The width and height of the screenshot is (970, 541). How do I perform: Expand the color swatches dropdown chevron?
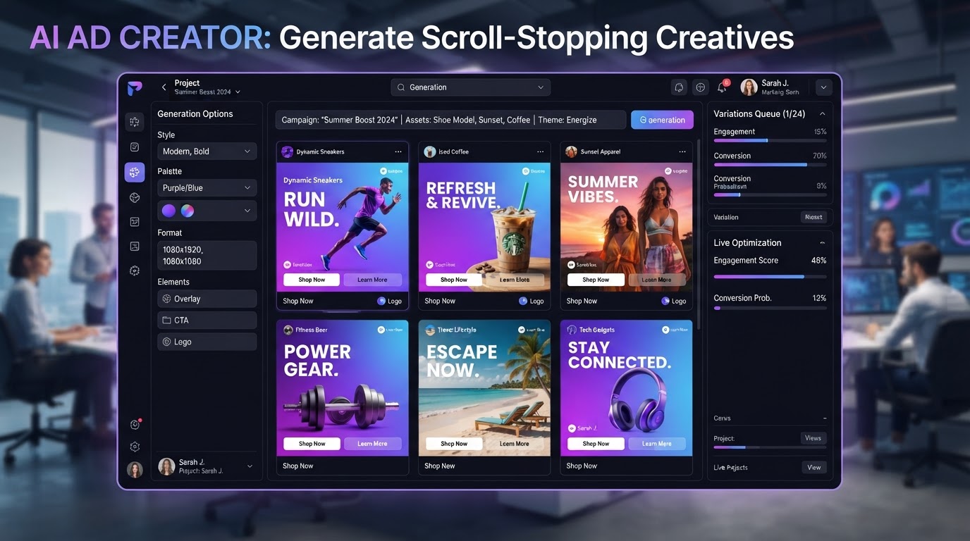247,211
